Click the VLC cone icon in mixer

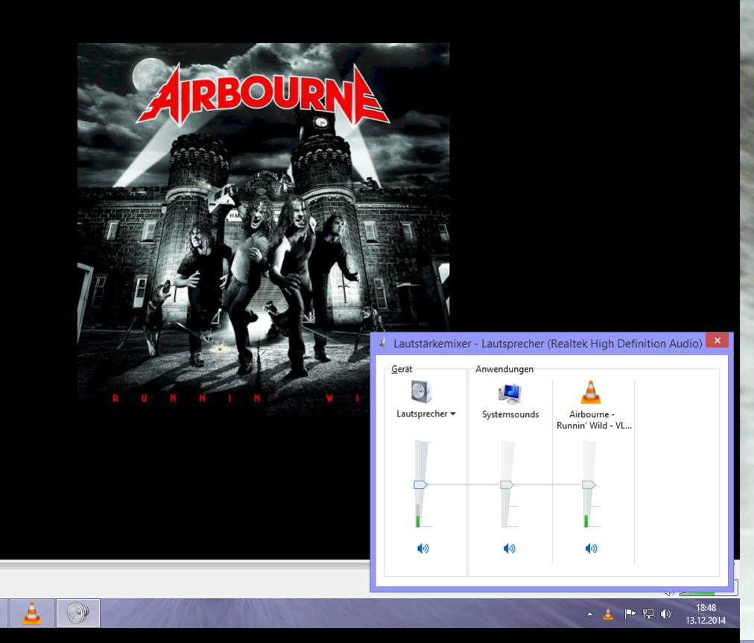click(x=591, y=391)
